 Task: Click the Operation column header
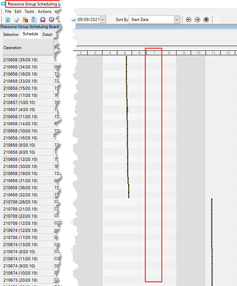pyautogui.click(x=28, y=47)
